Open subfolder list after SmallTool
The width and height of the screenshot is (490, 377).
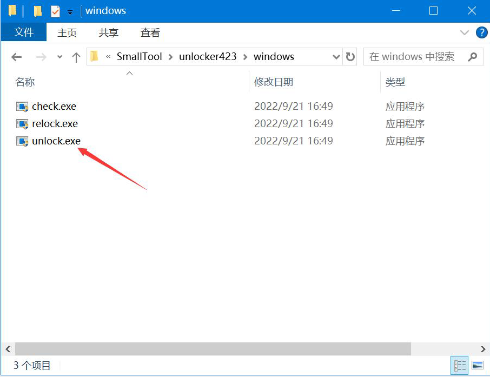(170, 57)
